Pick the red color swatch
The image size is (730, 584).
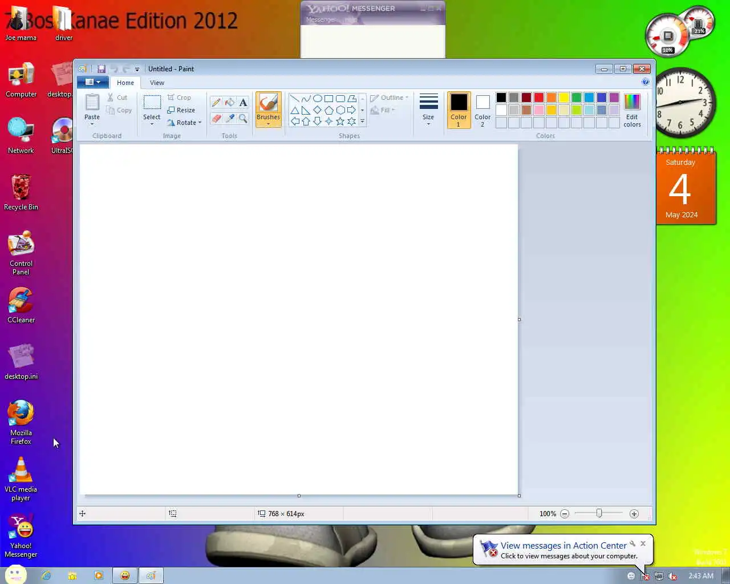(539, 98)
